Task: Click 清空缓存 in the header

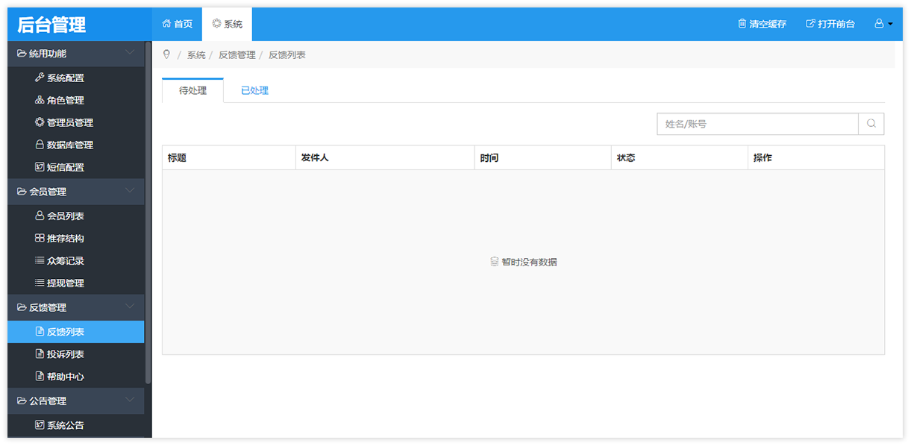Action: click(x=762, y=24)
